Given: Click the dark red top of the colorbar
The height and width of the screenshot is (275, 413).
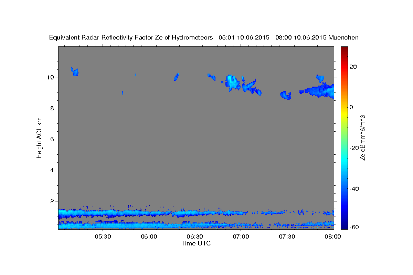Looking at the screenshot, I should [x=344, y=50].
